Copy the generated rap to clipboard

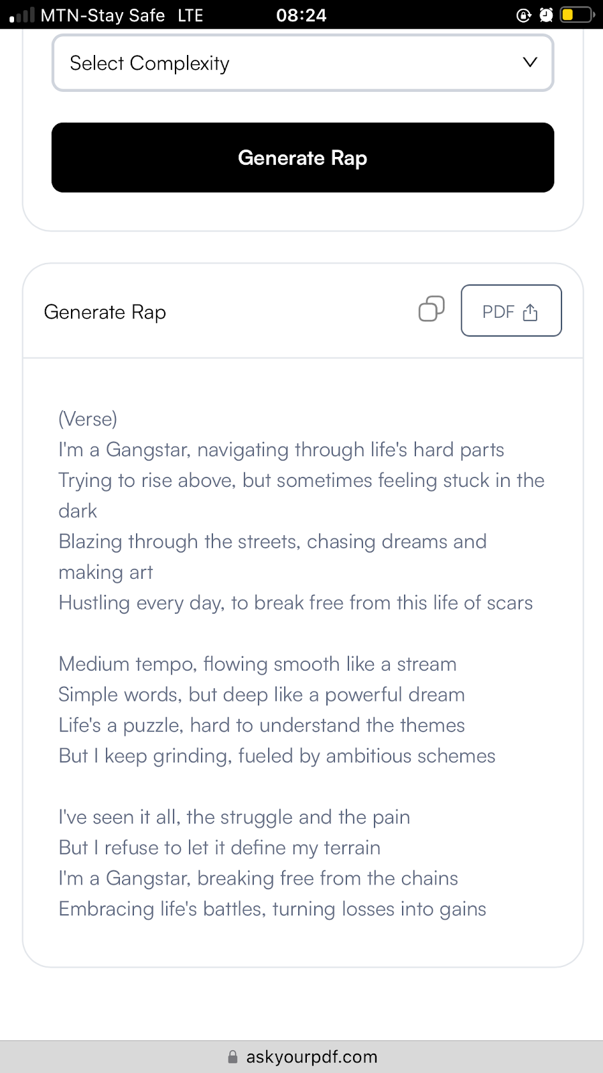tap(431, 309)
